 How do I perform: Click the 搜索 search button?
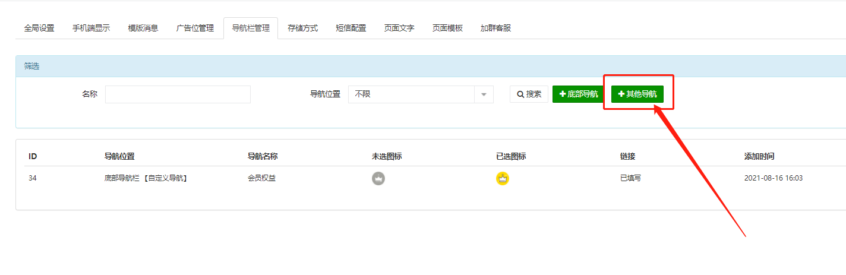[529, 94]
